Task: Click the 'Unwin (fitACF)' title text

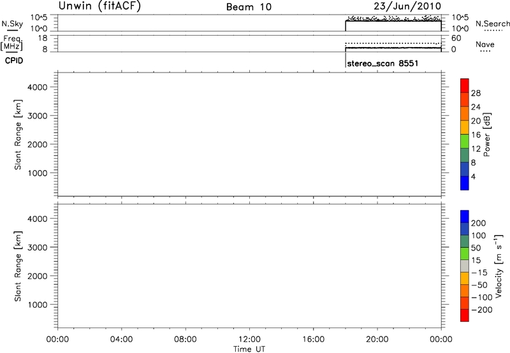Action: click(x=99, y=6)
